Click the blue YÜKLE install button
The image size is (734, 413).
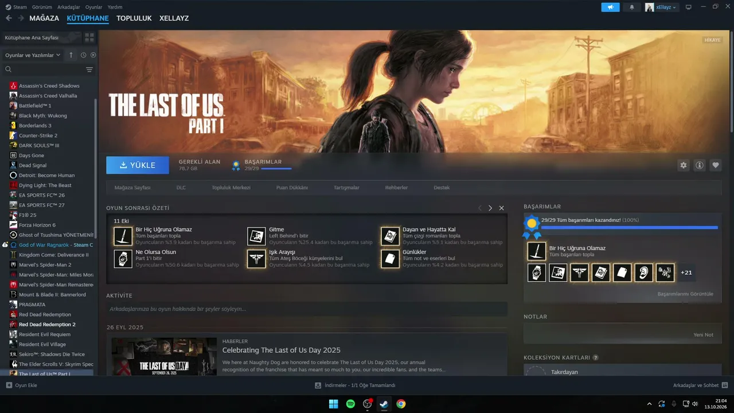(138, 165)
